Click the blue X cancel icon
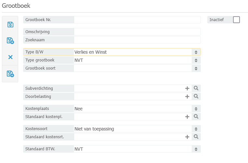This screenshot has height=163, width=248. [x=10, y=57]
